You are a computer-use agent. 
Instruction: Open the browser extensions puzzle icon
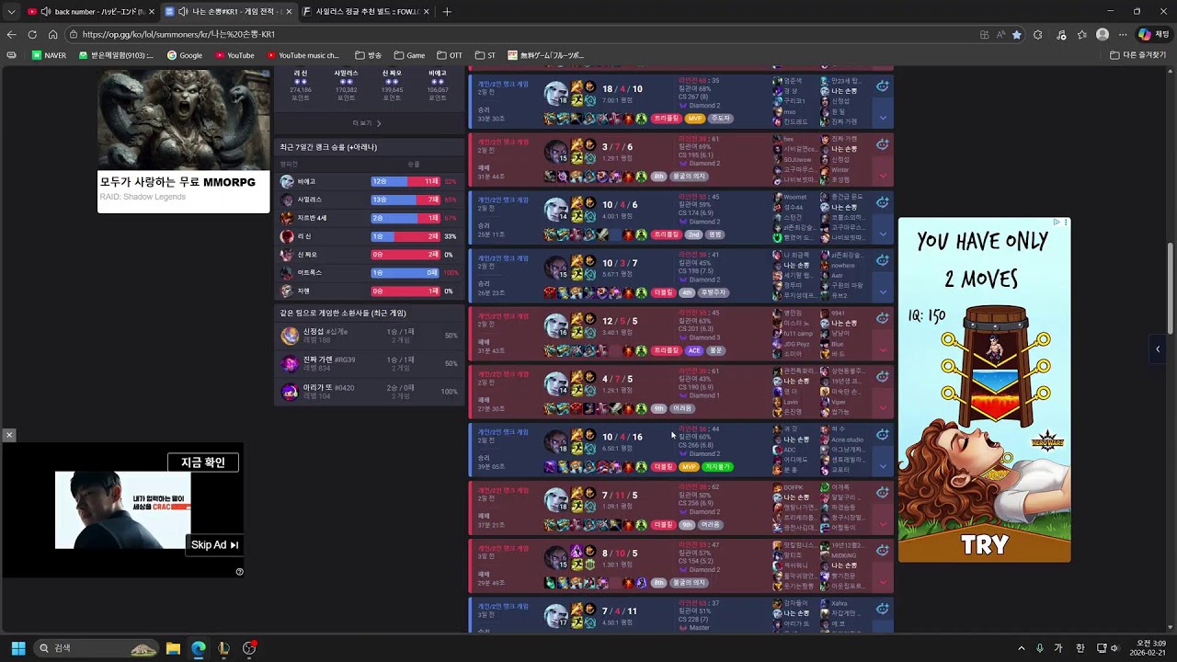(x=1038, y=34)
